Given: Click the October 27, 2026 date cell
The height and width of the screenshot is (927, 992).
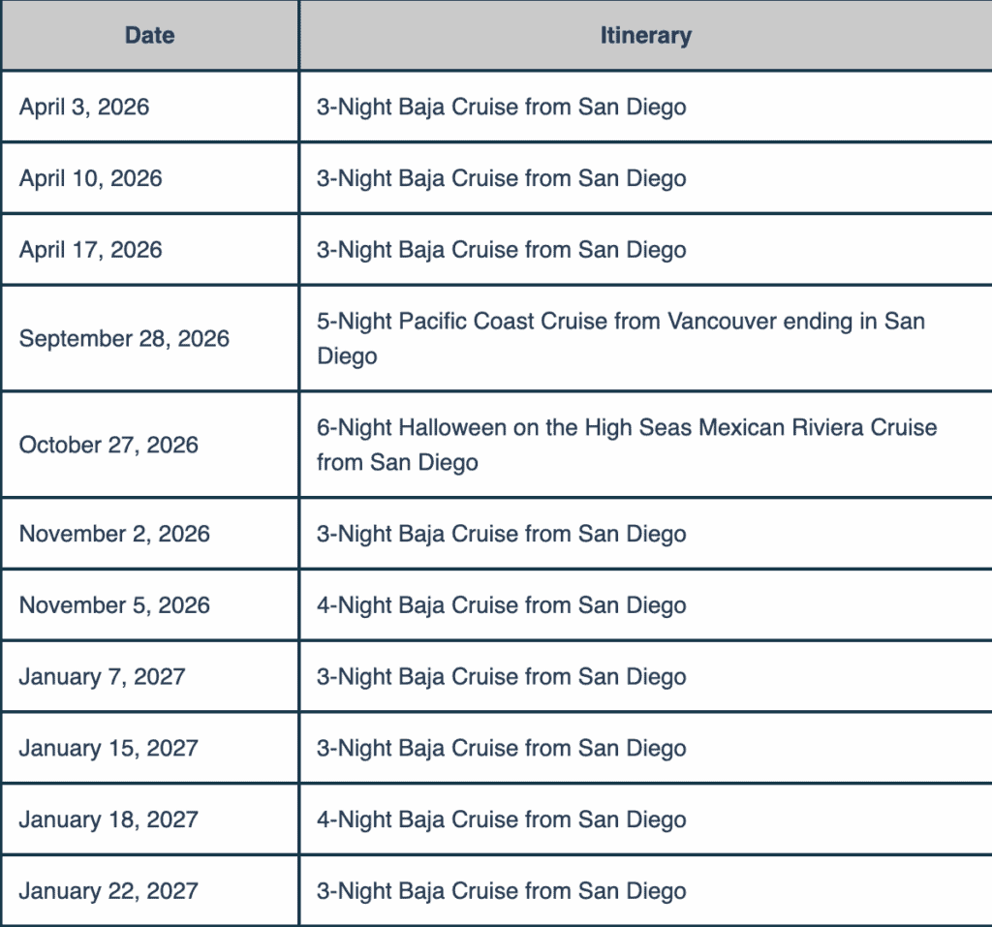Looking at the screenshot, I should [x=108, y=446].
